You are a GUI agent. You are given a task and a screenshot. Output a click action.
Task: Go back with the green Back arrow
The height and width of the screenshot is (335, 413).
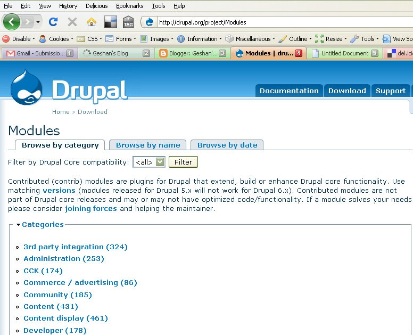12,22
